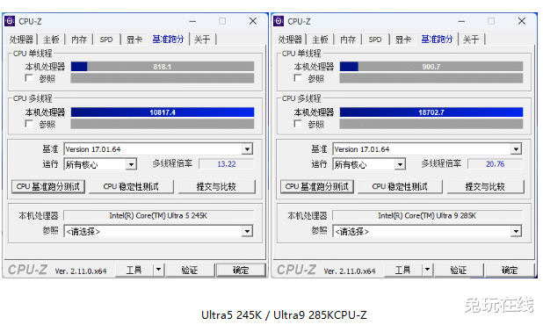Expand 运行 所有核心 dropdown in left window

(x=131, y=164)
